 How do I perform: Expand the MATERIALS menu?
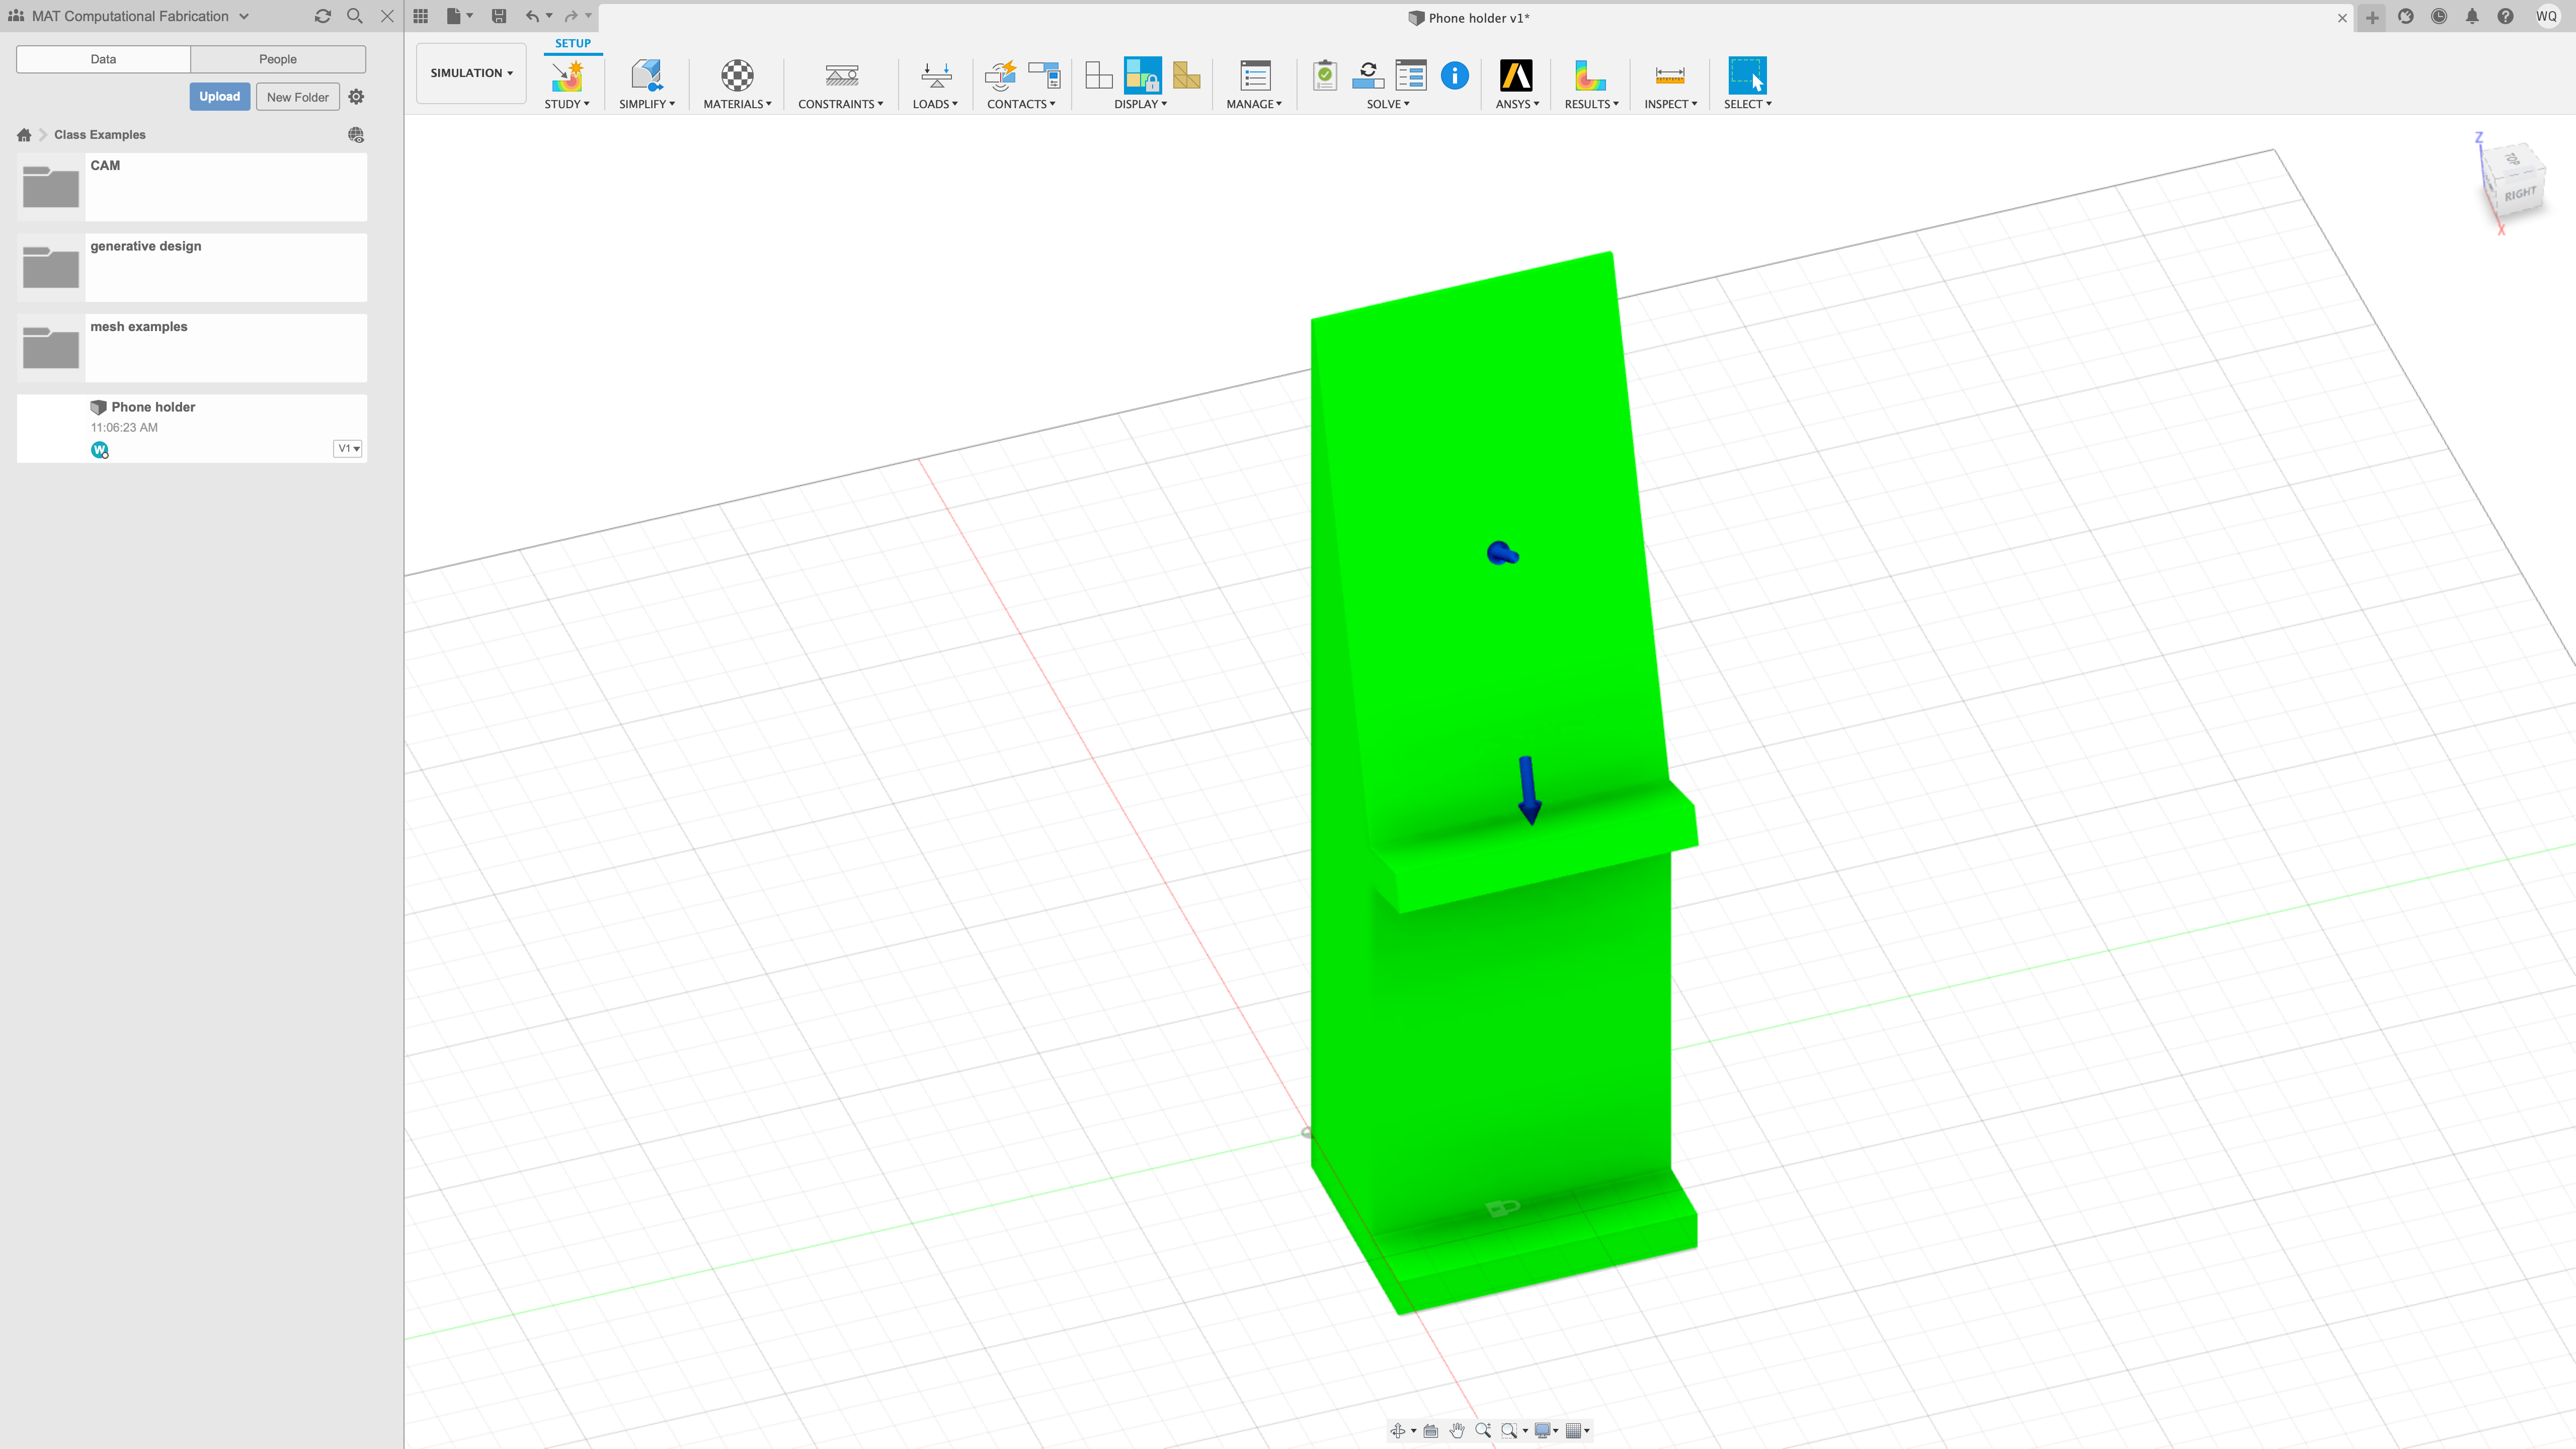click(737, 104)
